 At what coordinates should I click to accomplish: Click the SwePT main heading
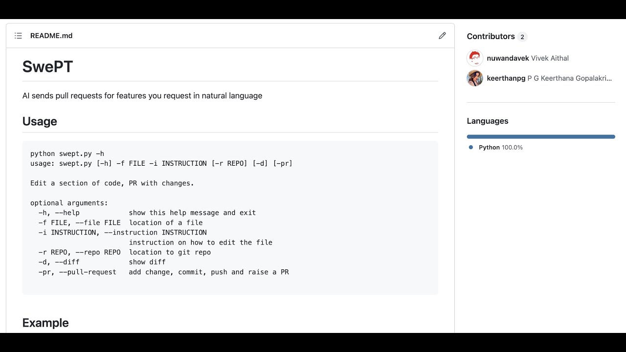pos(47,66)
